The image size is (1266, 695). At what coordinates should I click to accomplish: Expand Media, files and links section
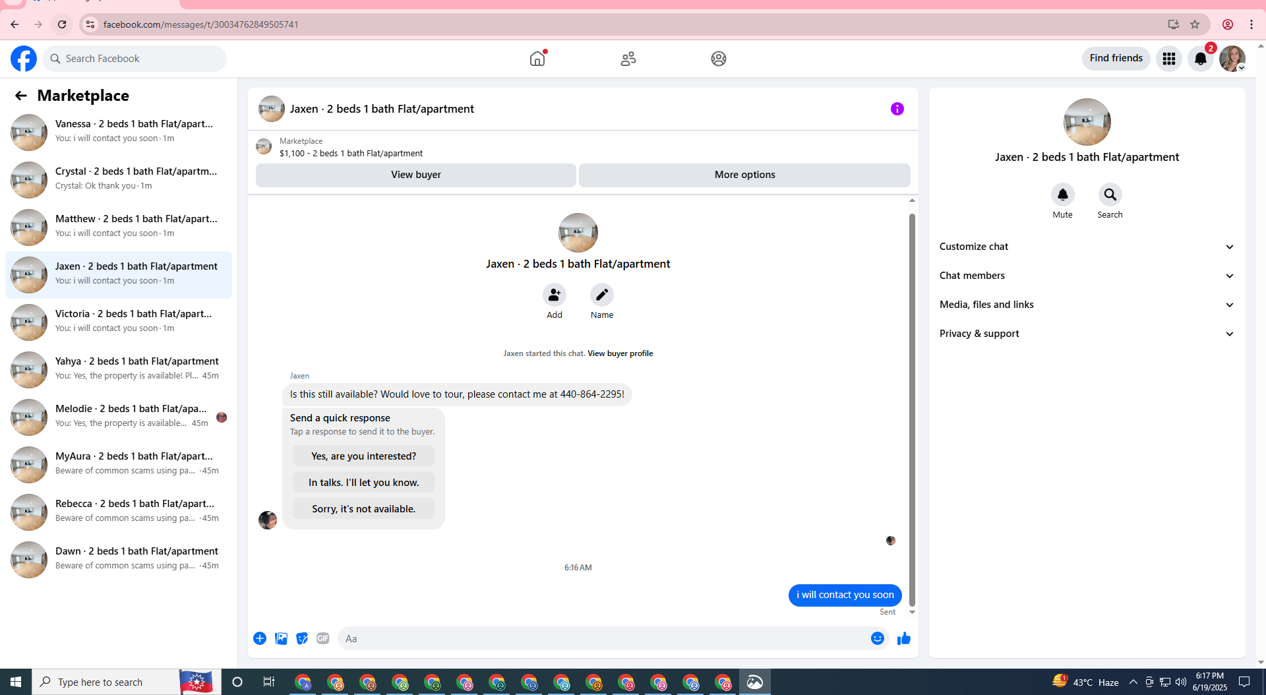pos(1087,305)
